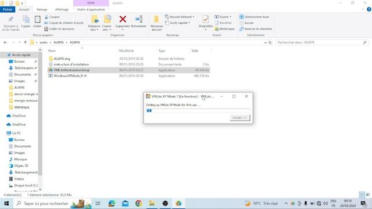Click the Couper scissors command
Image resolution: width=372 pixels, height=209 pixels.
52,17
